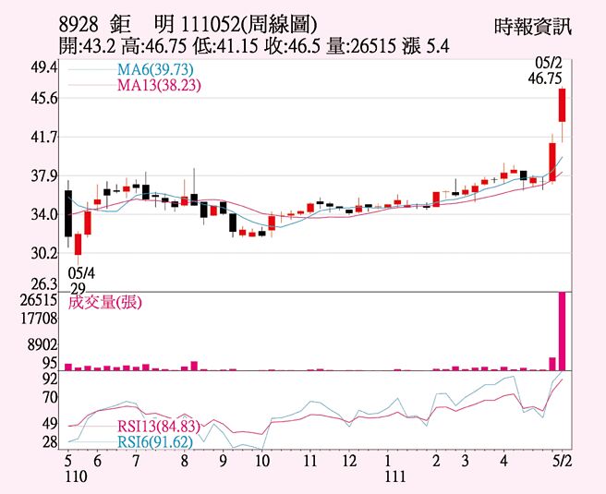Click the 26515 volume axis value
The height and width of the screenshot is (494, 606).
[39, 300]
